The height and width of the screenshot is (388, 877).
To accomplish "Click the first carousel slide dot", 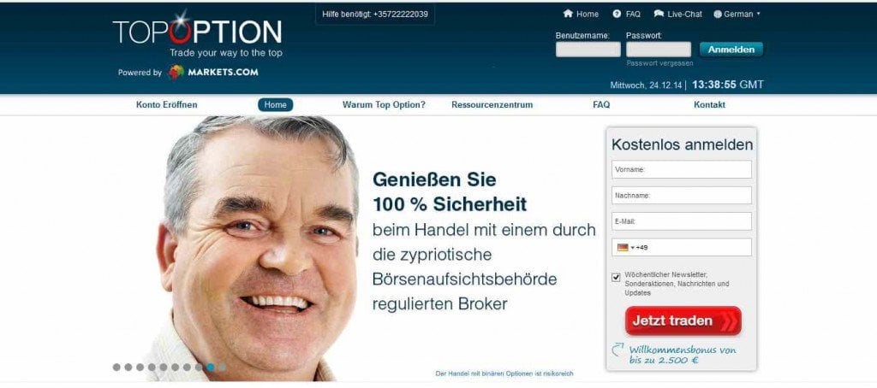I will click(116, 367).
